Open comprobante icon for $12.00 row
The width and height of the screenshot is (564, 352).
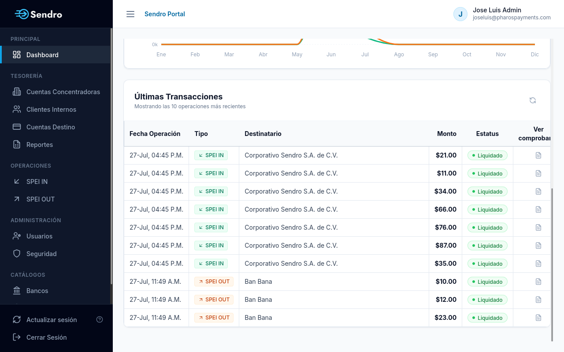click(538, 300)
